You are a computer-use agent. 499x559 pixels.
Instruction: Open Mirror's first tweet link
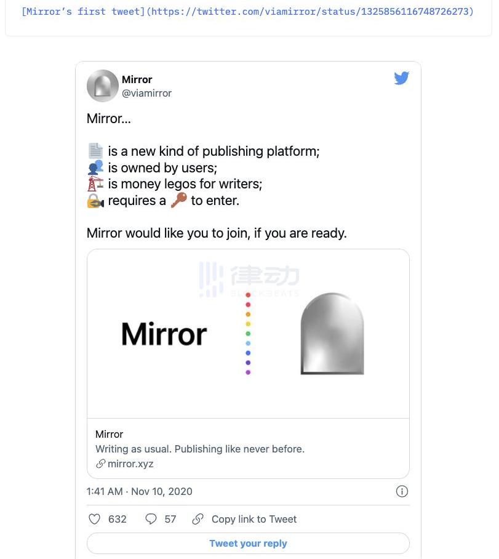tap(247, 12)
